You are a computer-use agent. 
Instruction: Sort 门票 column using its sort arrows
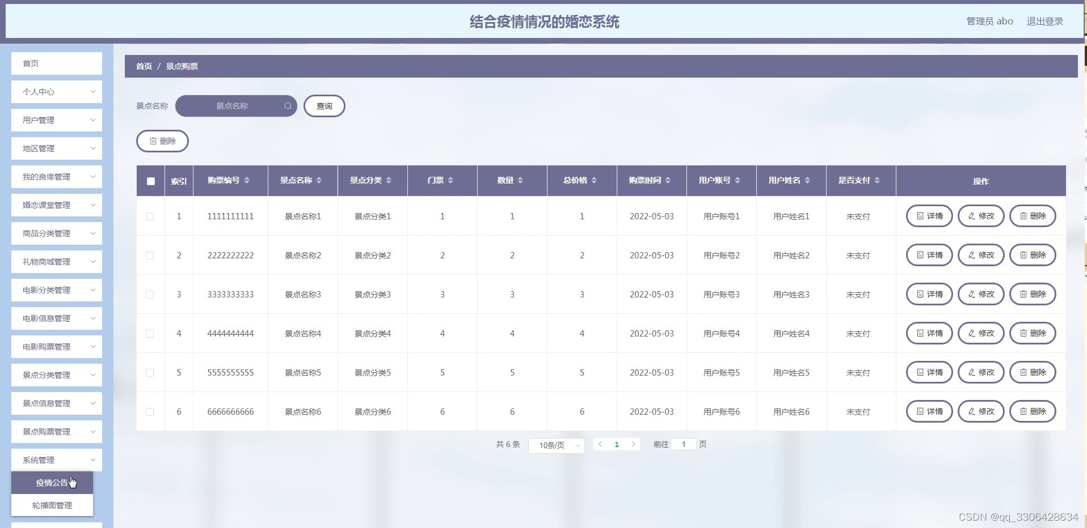pos(450,180)
